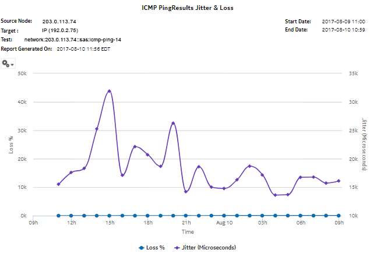Toggle the Jitter (Microseconds) legend label

tap(210, 248)
